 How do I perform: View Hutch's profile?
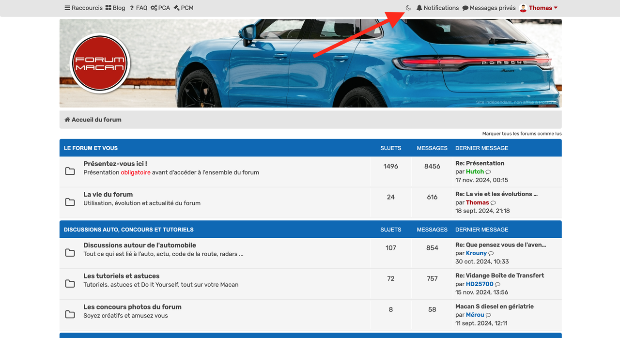(x=475, y=171)
